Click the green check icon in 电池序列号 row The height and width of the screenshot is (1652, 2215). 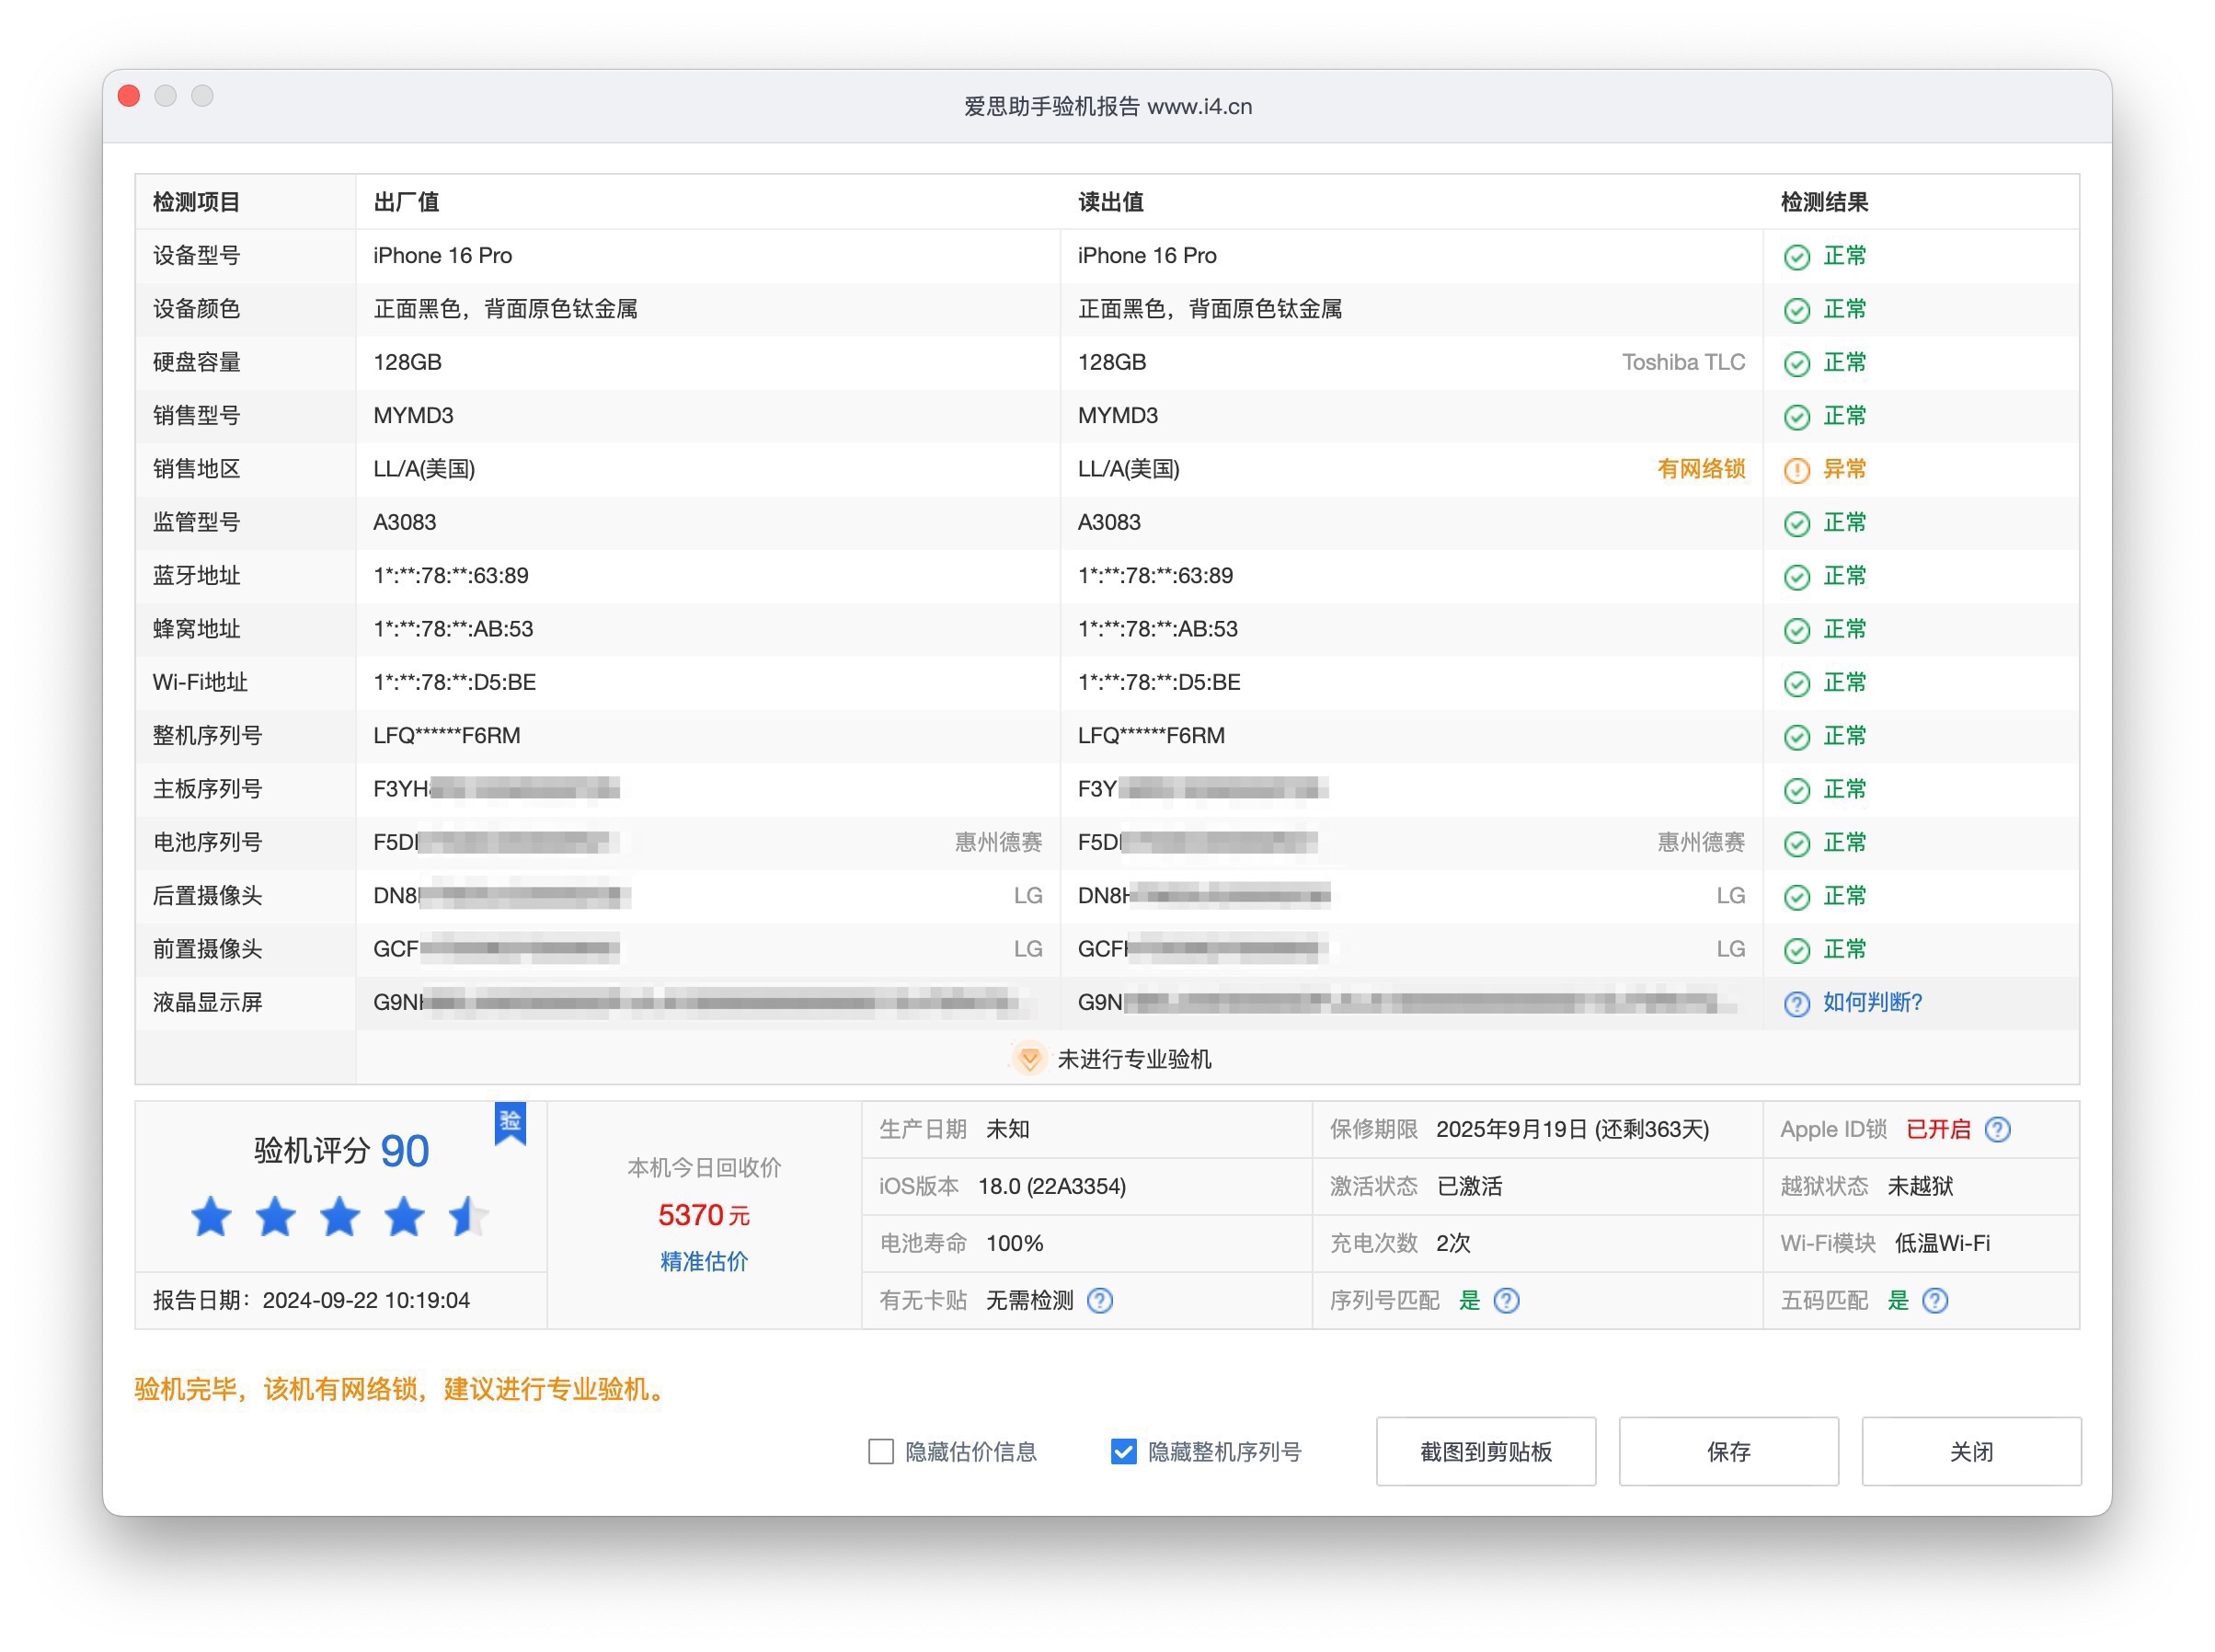(1796, 844)
